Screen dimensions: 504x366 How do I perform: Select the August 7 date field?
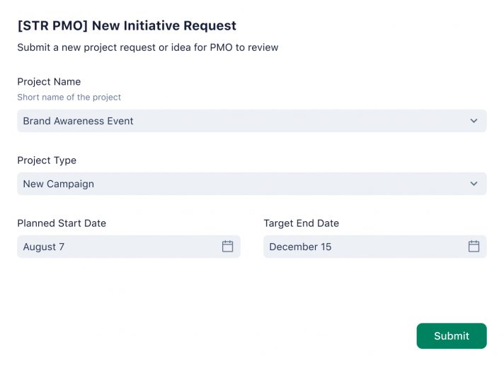tap(129, 247)
